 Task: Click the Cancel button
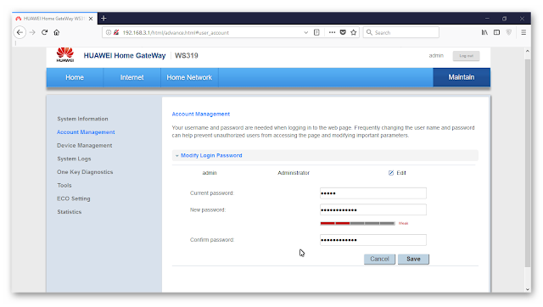(379, 259)
